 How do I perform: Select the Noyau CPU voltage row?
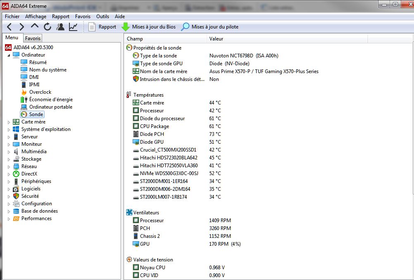(268, 268)
